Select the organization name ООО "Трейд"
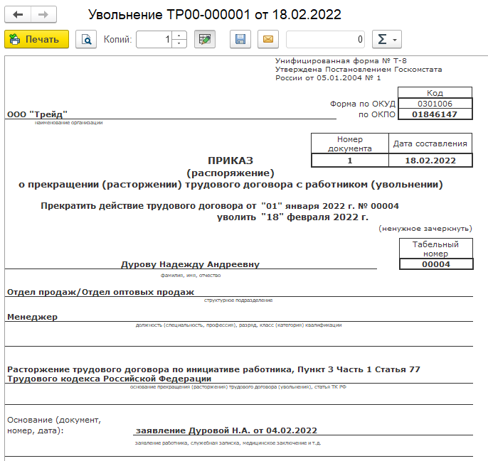 (37, 114)
